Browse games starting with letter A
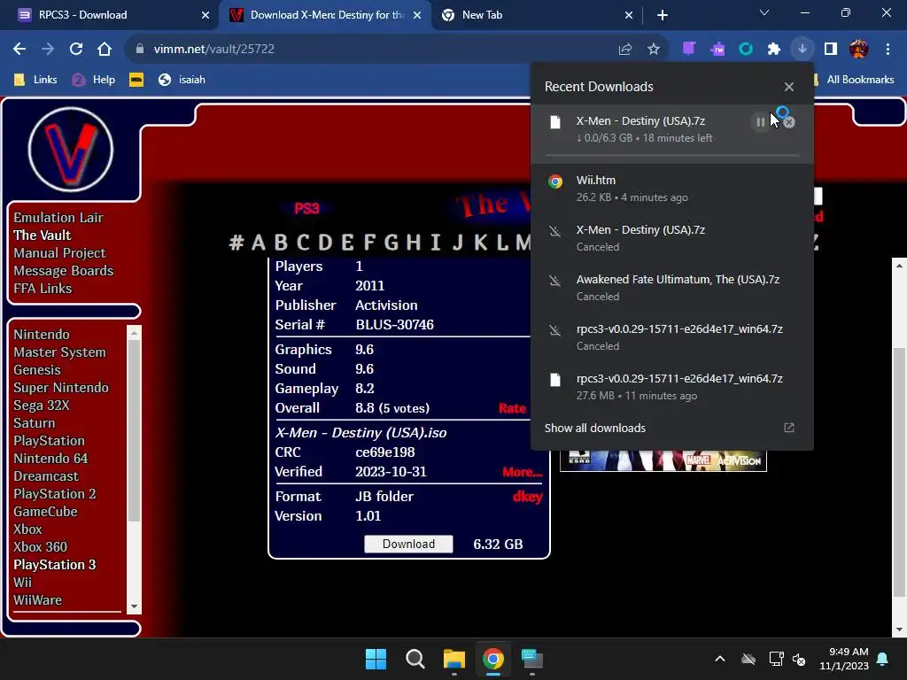This screenshot has height=680, width=907. tap(259, 243)
